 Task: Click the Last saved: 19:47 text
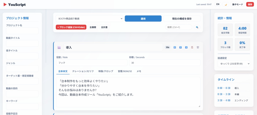point(204,4)
